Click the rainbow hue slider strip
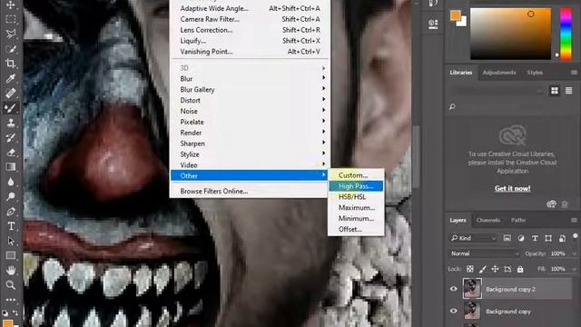The height and width of the screenshot is (327, 581). click(566, 34)
